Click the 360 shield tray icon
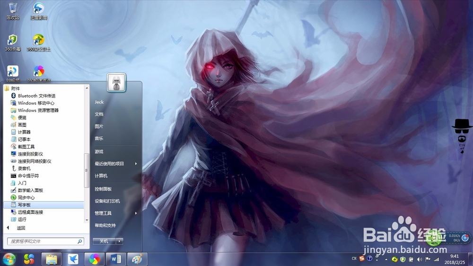473x266 pixels. pyautogui.click(x=403, y=259)
